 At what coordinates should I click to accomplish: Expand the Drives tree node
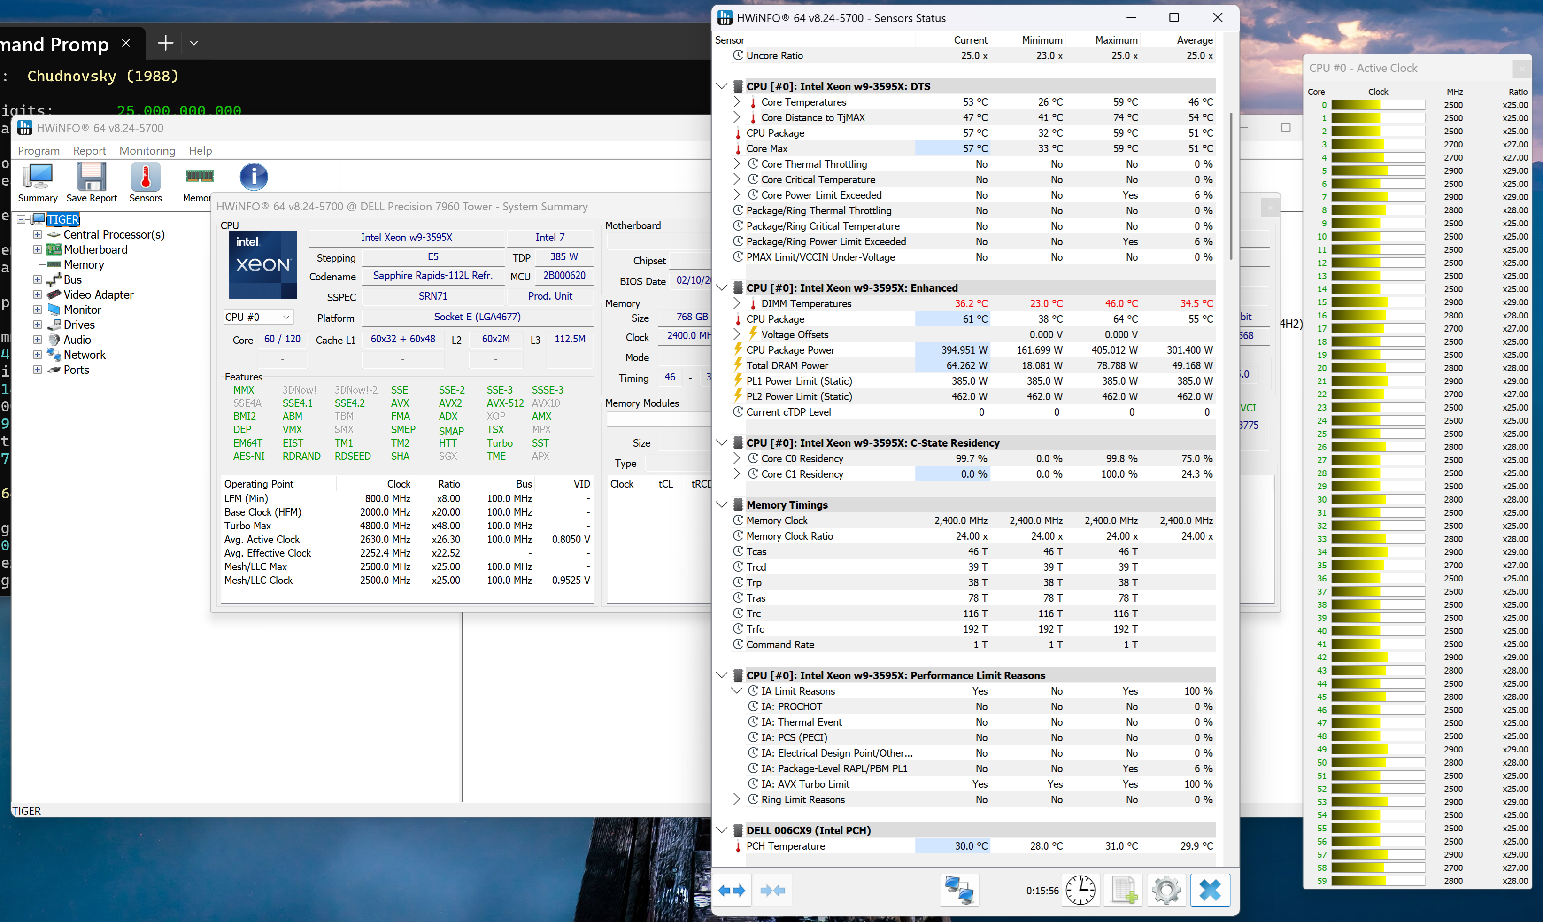pos(37,324)
